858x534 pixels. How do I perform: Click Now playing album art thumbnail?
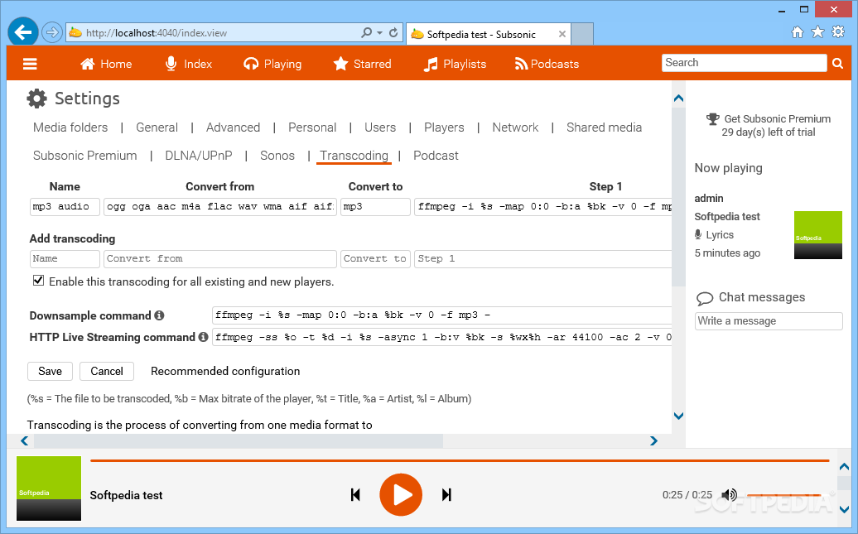[818, 235]
